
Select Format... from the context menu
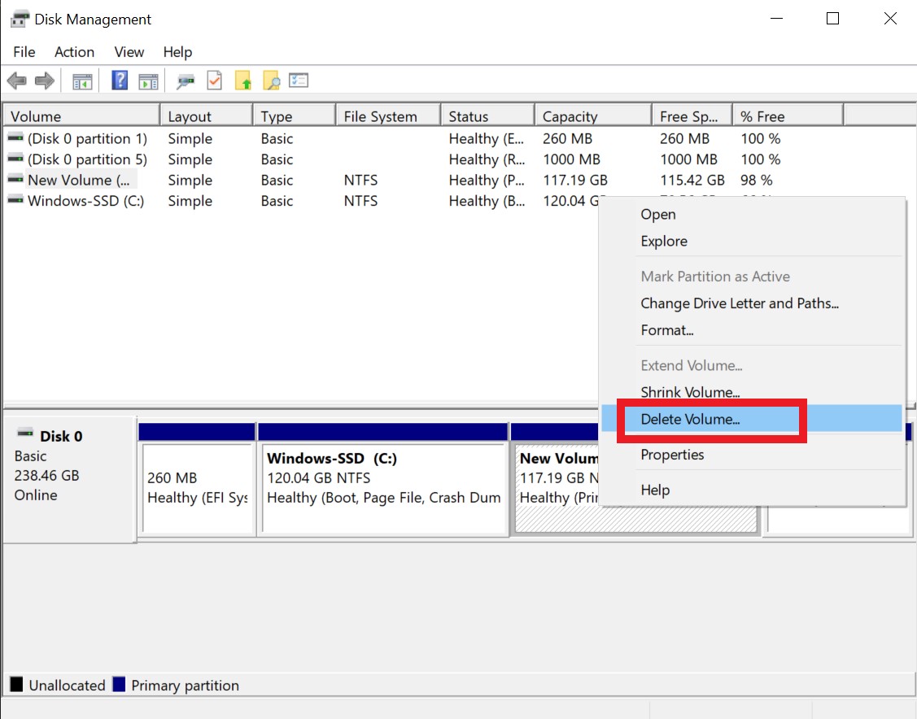point(666,330)
